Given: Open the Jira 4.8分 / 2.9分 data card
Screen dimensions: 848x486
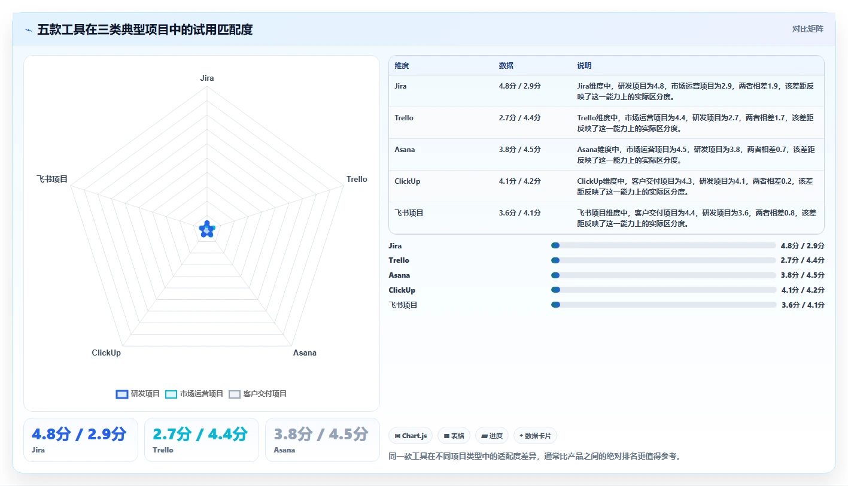Looking at the screenshot, I should click(81, 440).
